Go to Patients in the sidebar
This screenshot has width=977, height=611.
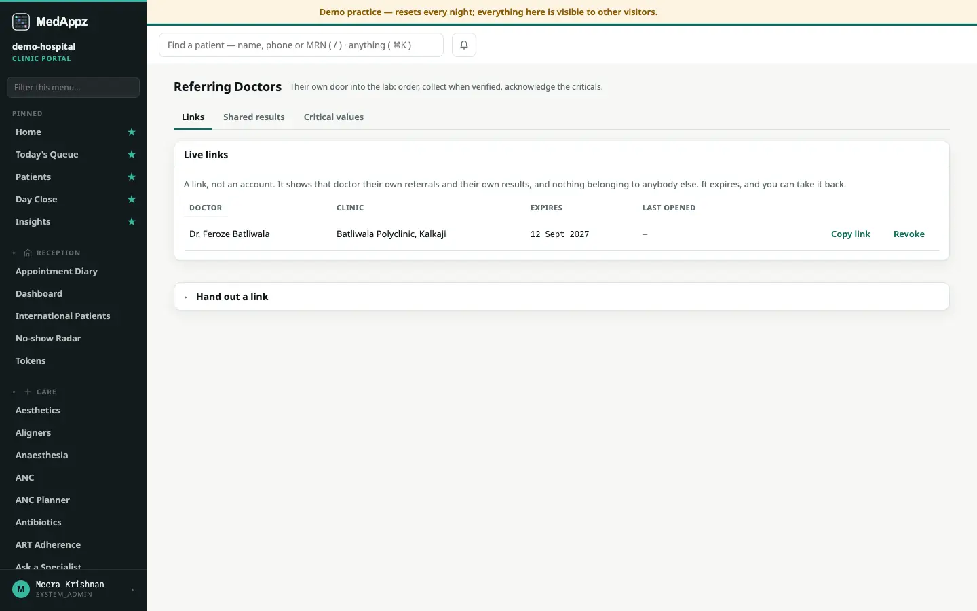click(x=33, y=177)
